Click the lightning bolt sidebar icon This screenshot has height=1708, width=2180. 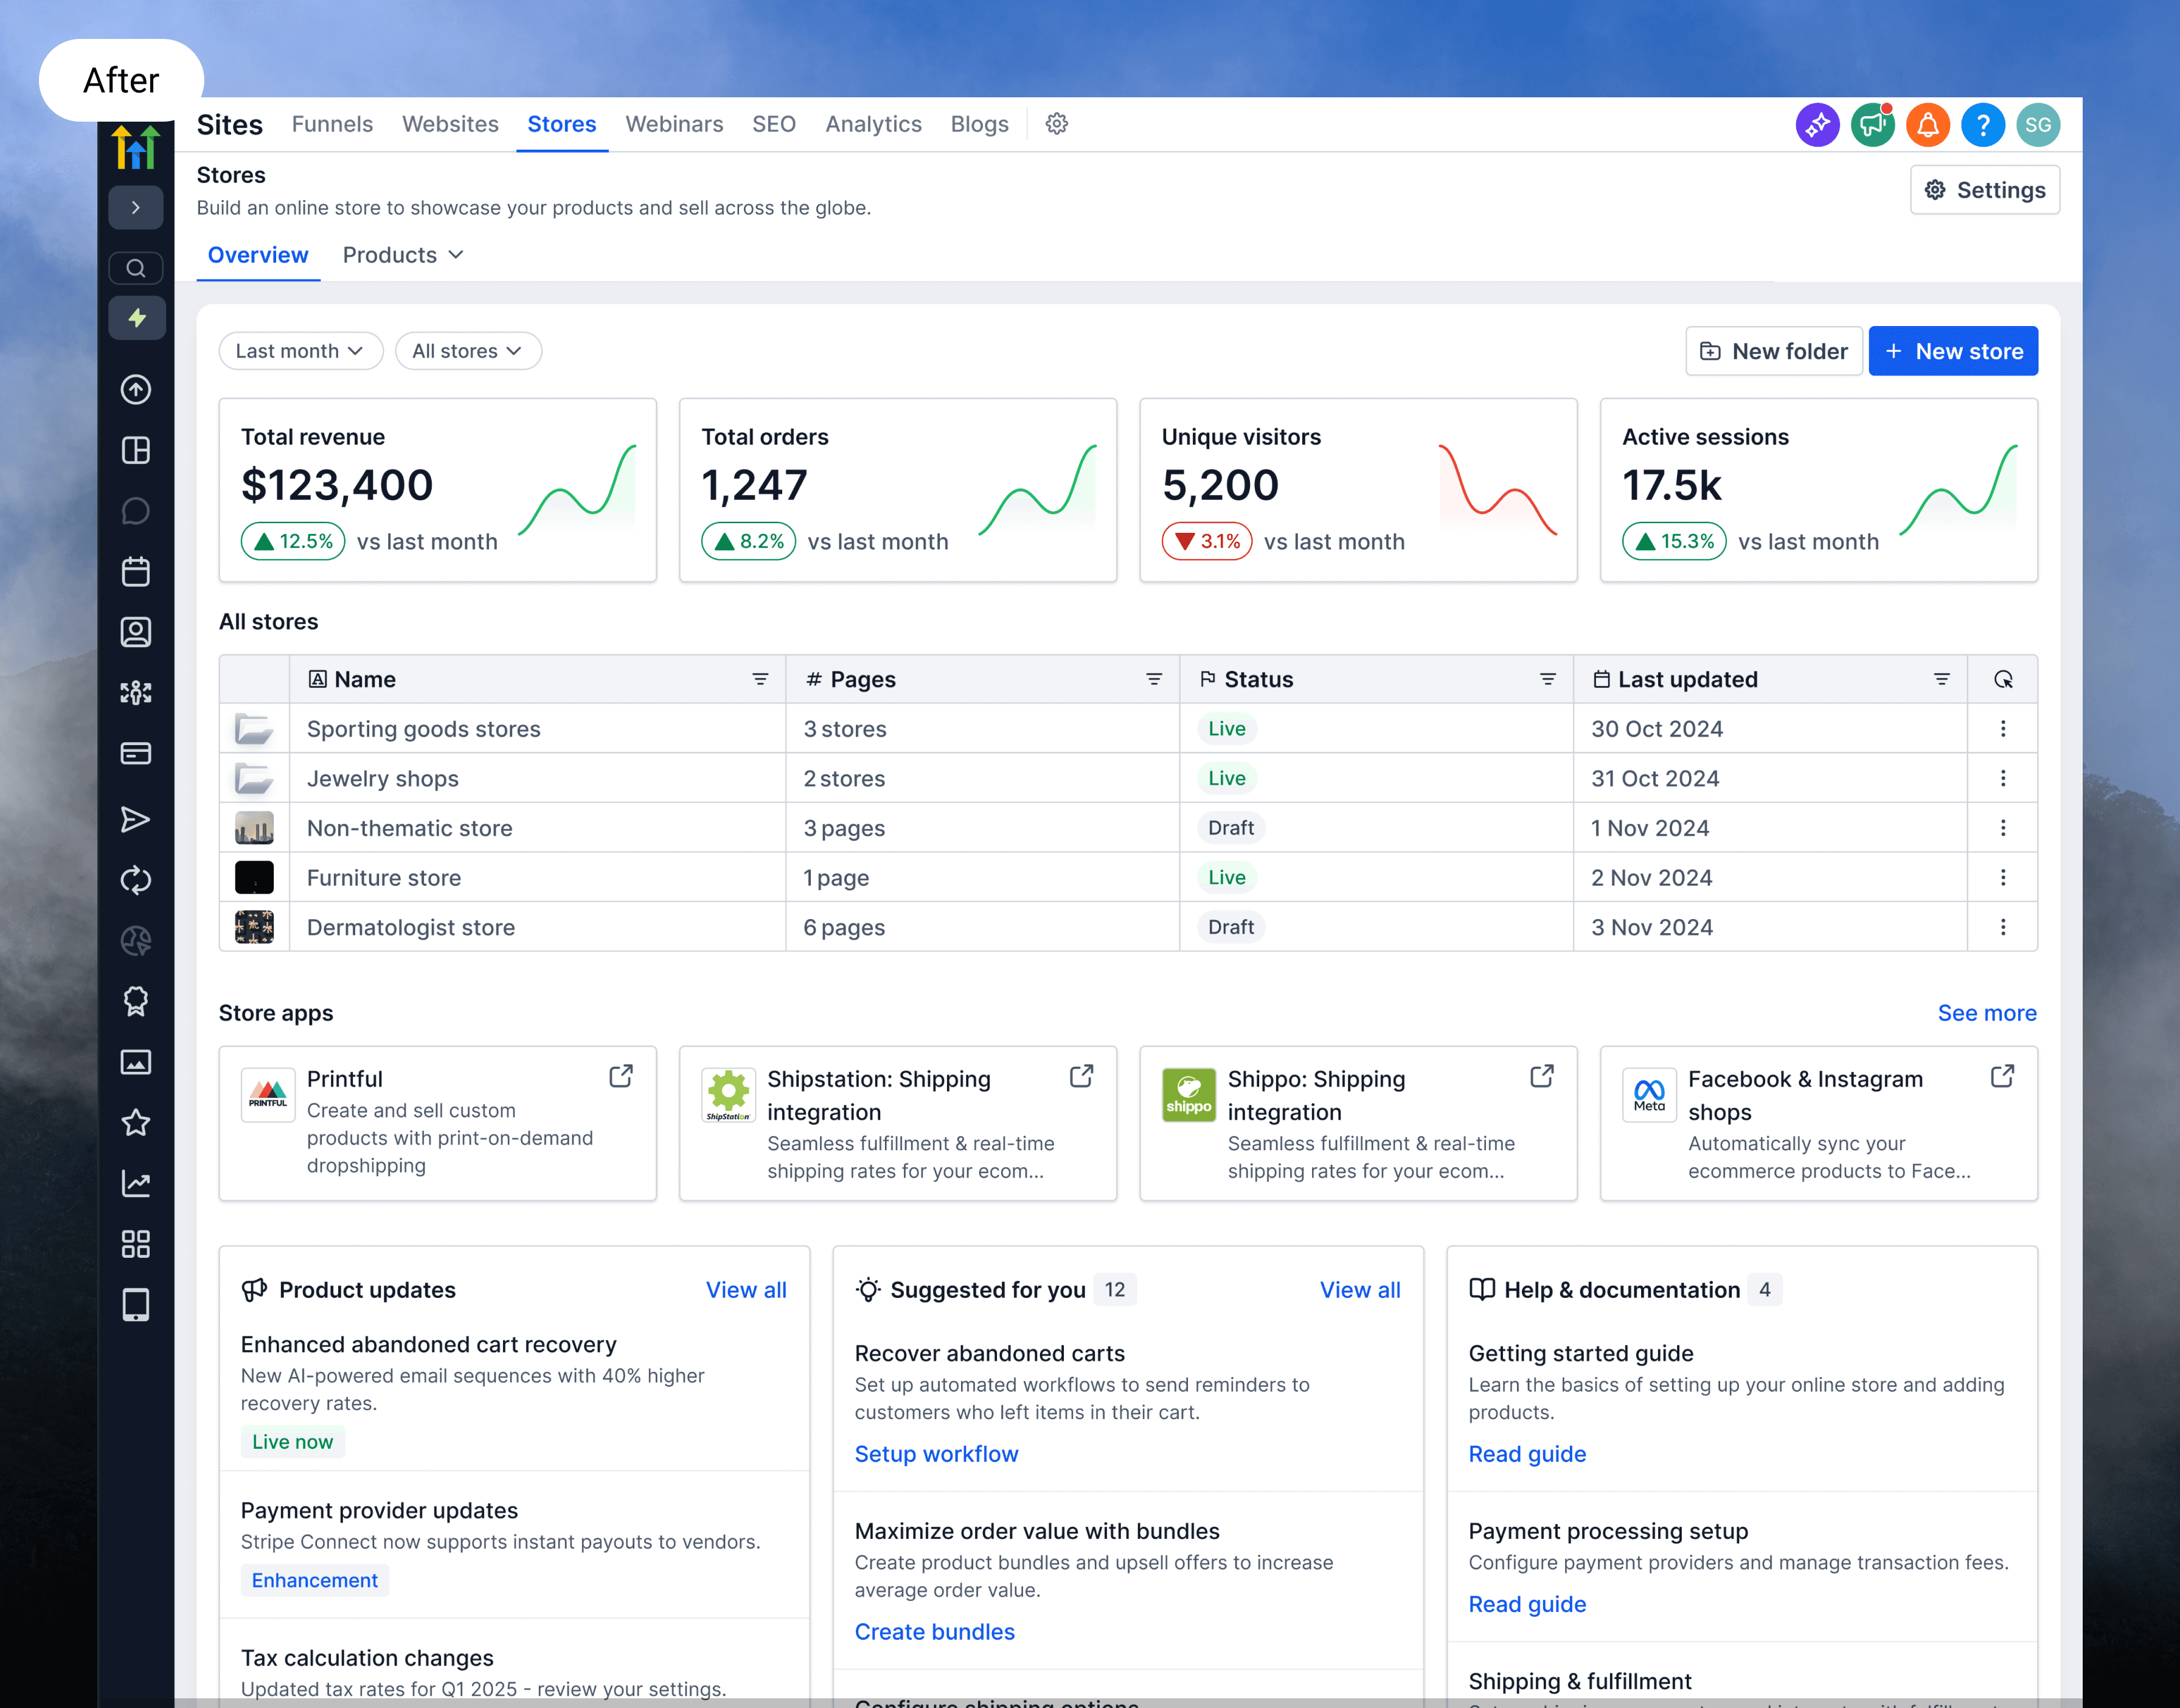coord(136,318)
